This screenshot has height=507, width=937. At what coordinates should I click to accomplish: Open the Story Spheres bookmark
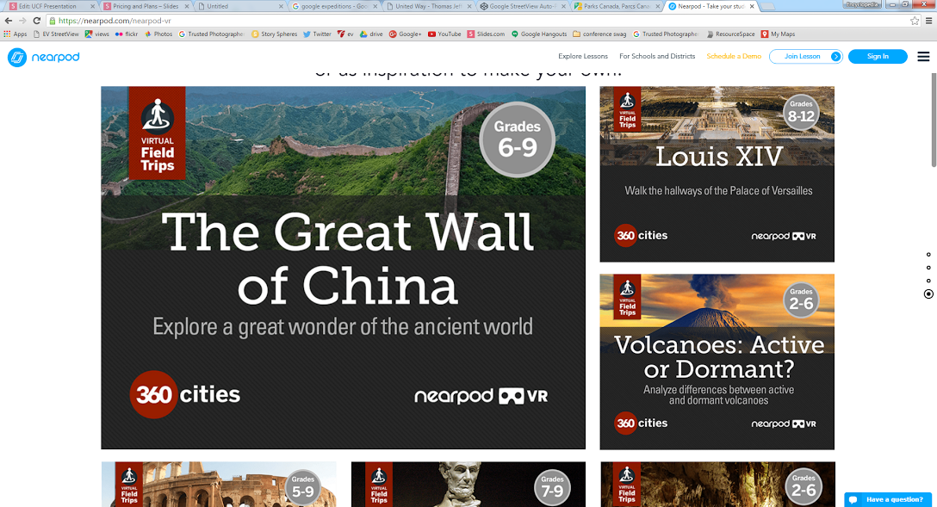tap(274, 34)
